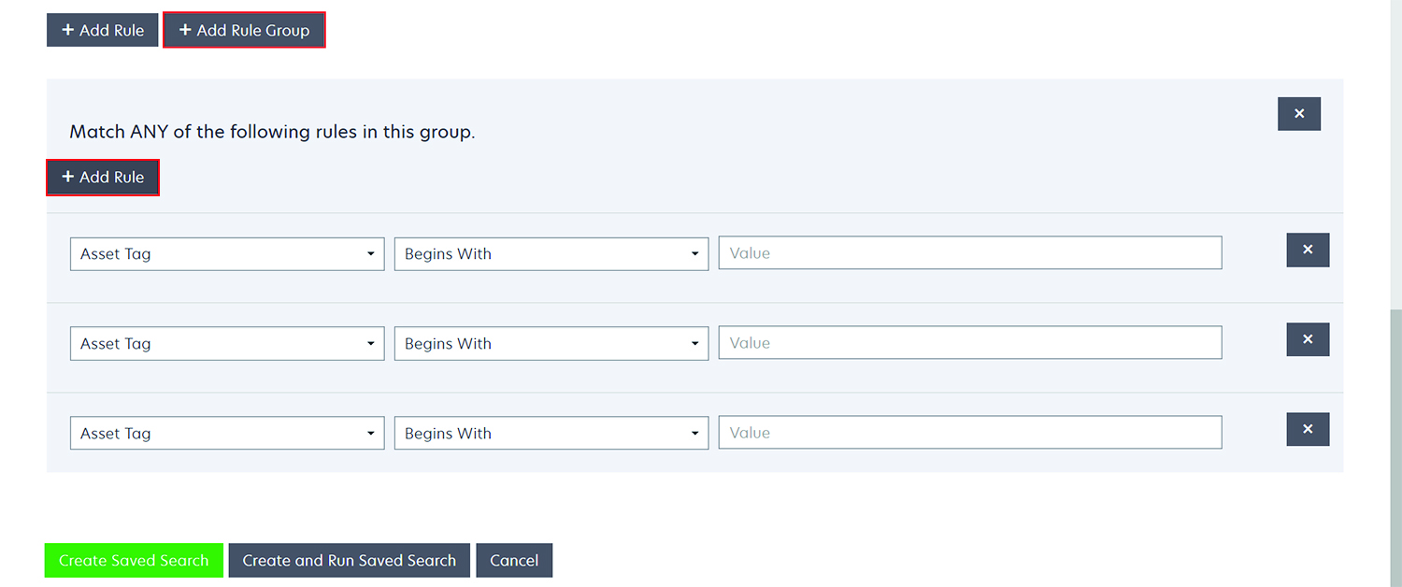The image size is (1402, 587).
Task: Change the third rule's Begins With operator
Action: [x=551, y=434]
